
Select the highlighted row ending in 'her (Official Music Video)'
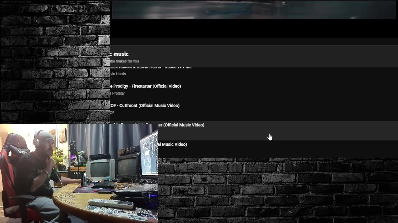tap(254, 130)
